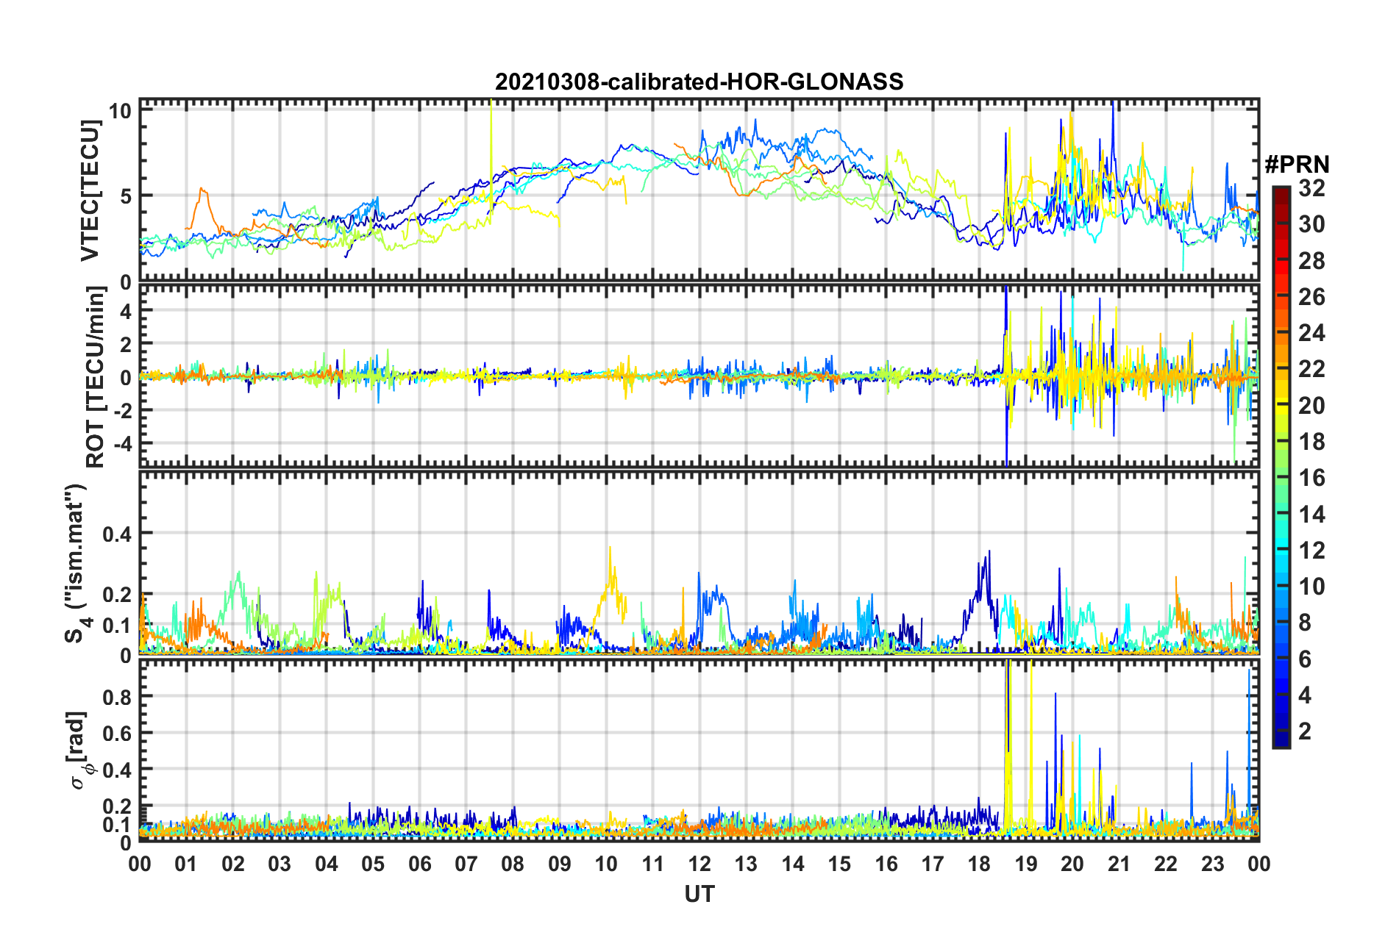Select UT axis hour label 03

coord(280,864)
